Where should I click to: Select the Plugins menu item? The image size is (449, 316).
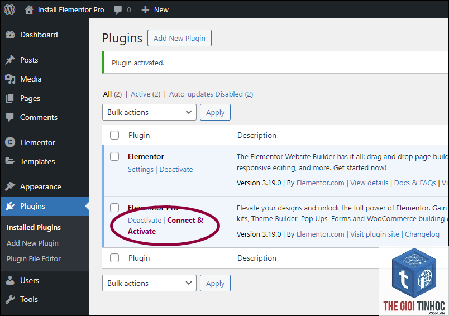click(x=32, y=206)
